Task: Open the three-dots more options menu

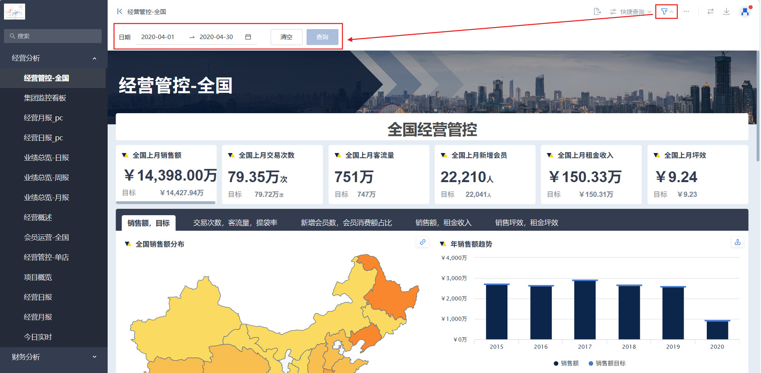Action: pos(686,12)
